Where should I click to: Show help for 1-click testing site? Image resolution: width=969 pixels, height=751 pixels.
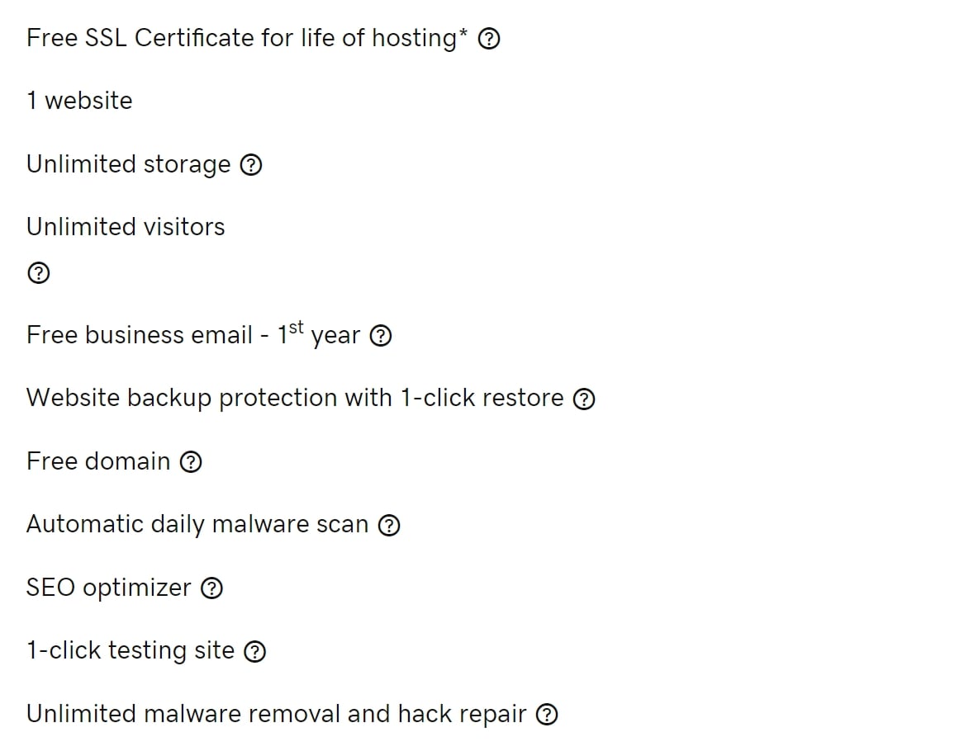point(254,652)
